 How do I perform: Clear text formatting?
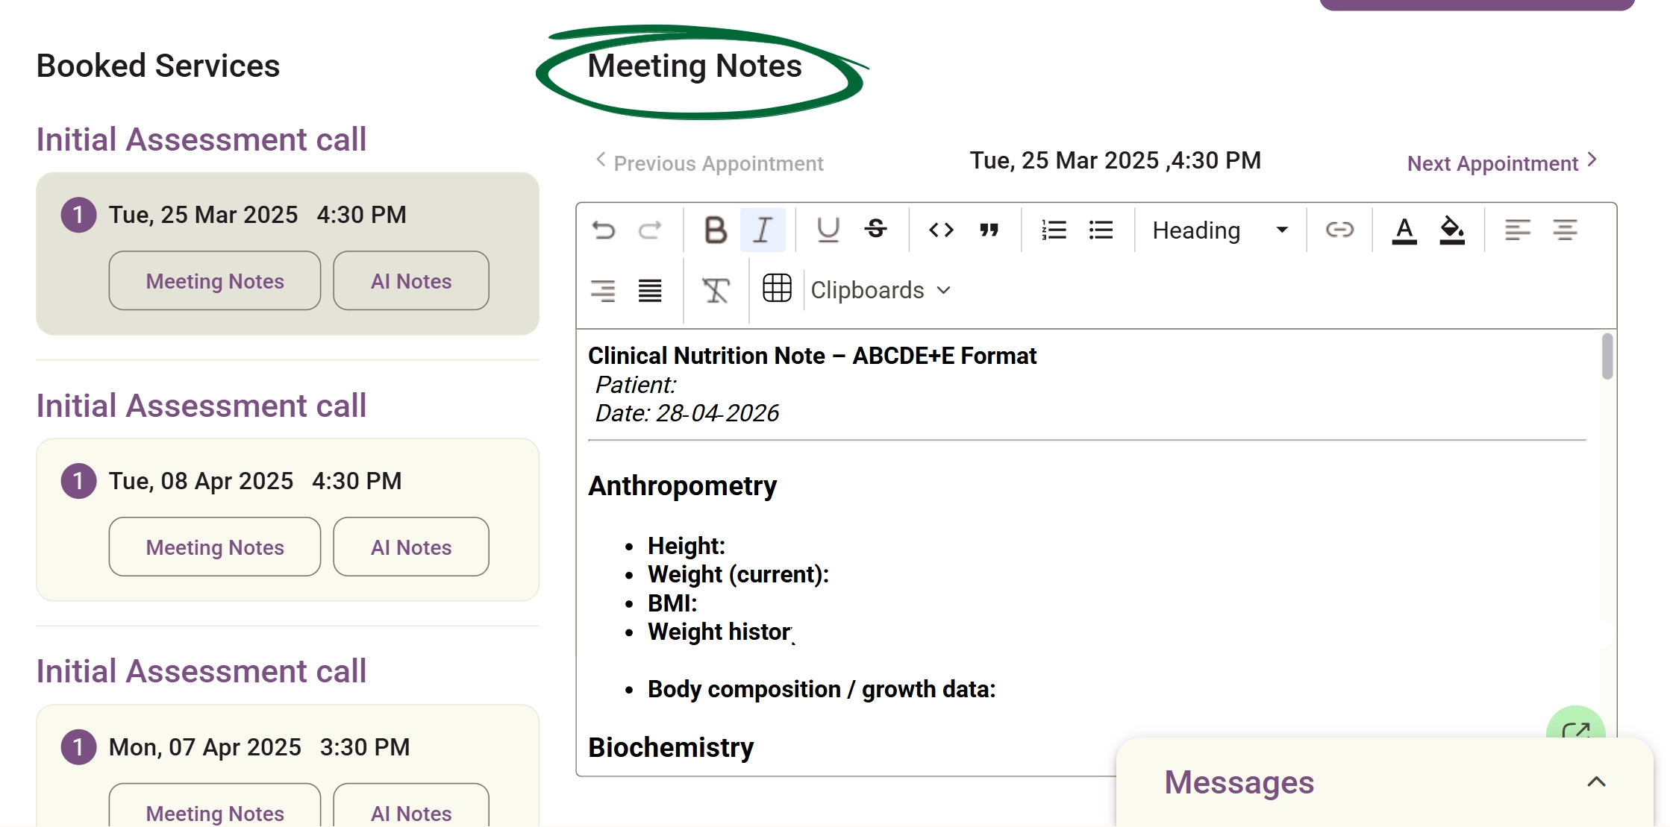(x=716, y=290)
